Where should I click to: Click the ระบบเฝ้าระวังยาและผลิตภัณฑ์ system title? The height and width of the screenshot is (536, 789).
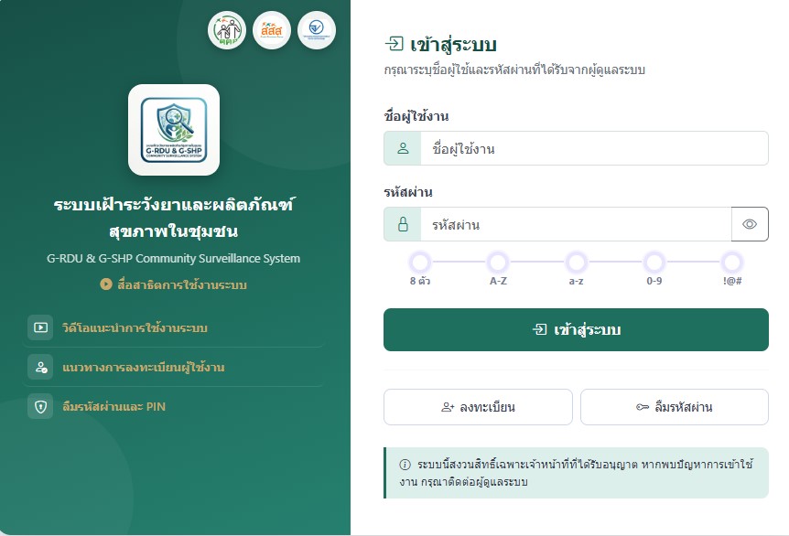pos(174,218)
